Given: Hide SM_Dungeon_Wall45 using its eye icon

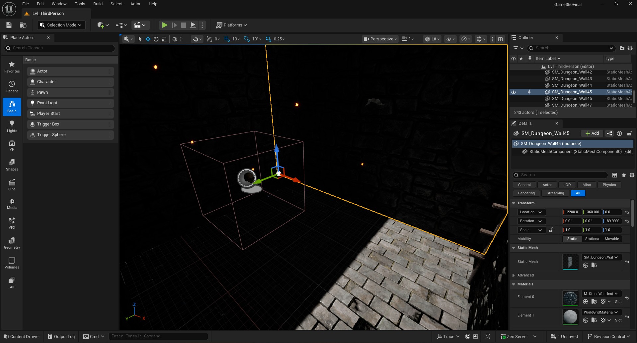Looking at the screenshot, I should pyautogui.click(x=514, y=92).
